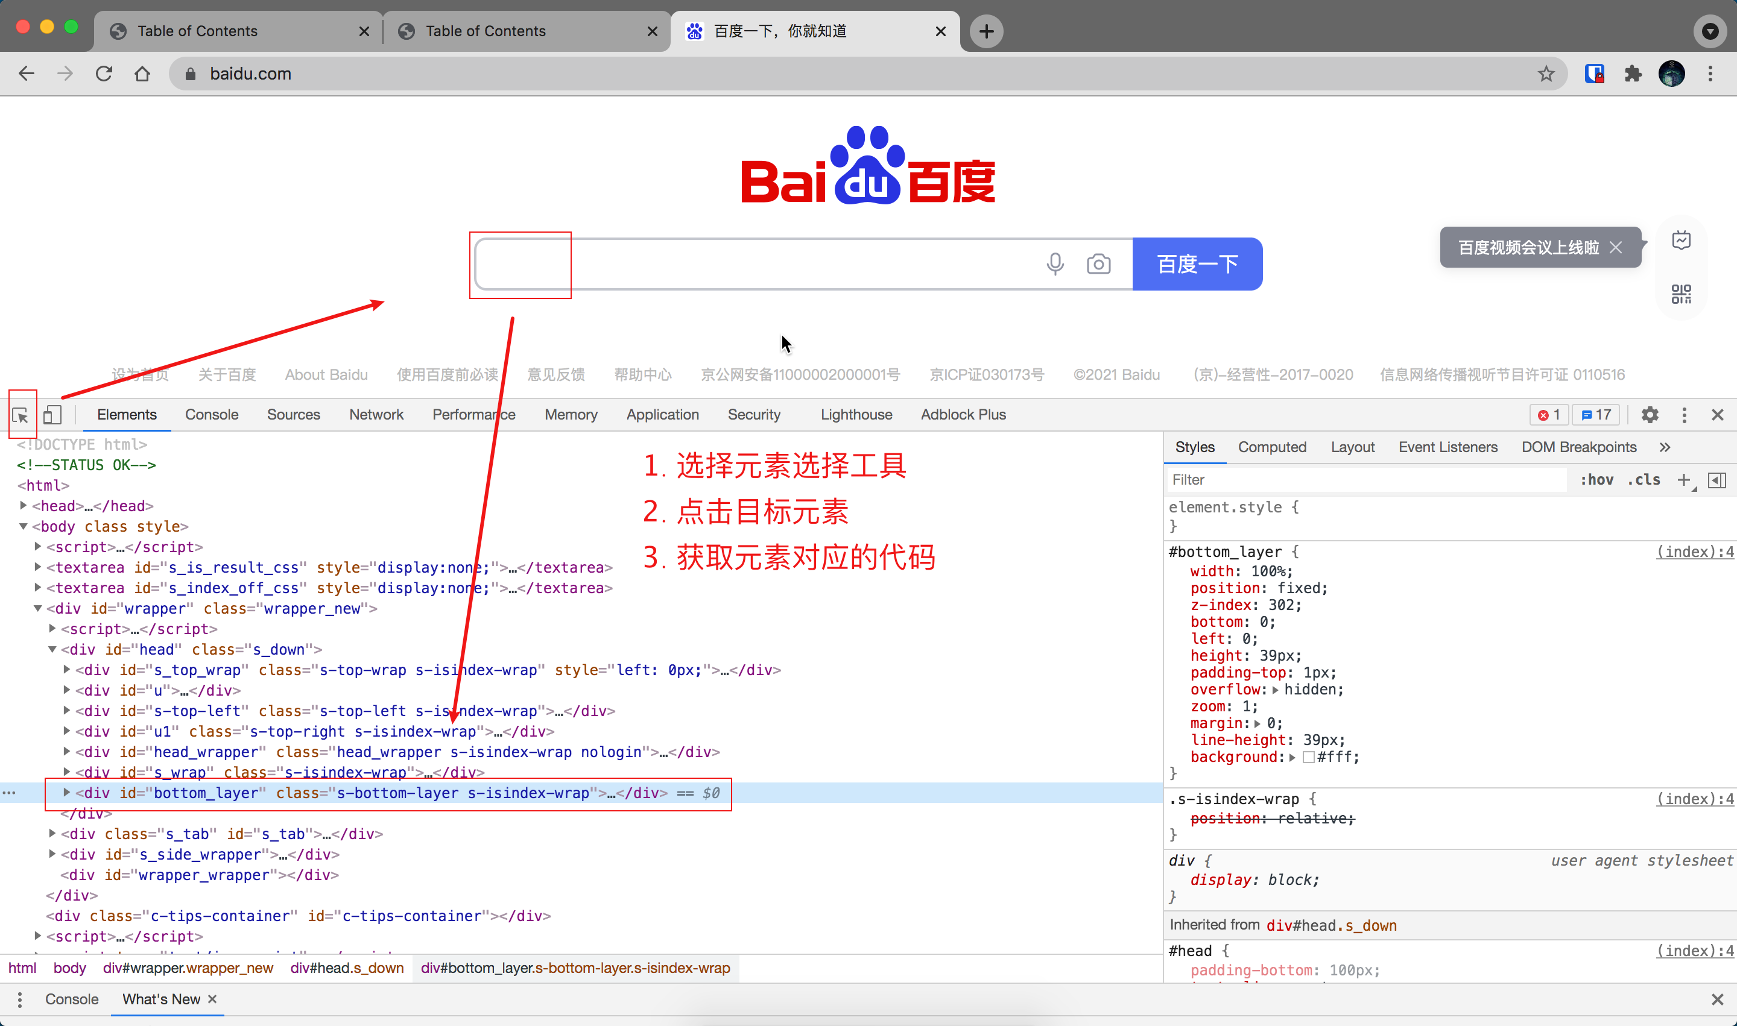Expand the bottom_layer div node
Viewport: 1737px width, 1026px height.
[x=66, y=792]
